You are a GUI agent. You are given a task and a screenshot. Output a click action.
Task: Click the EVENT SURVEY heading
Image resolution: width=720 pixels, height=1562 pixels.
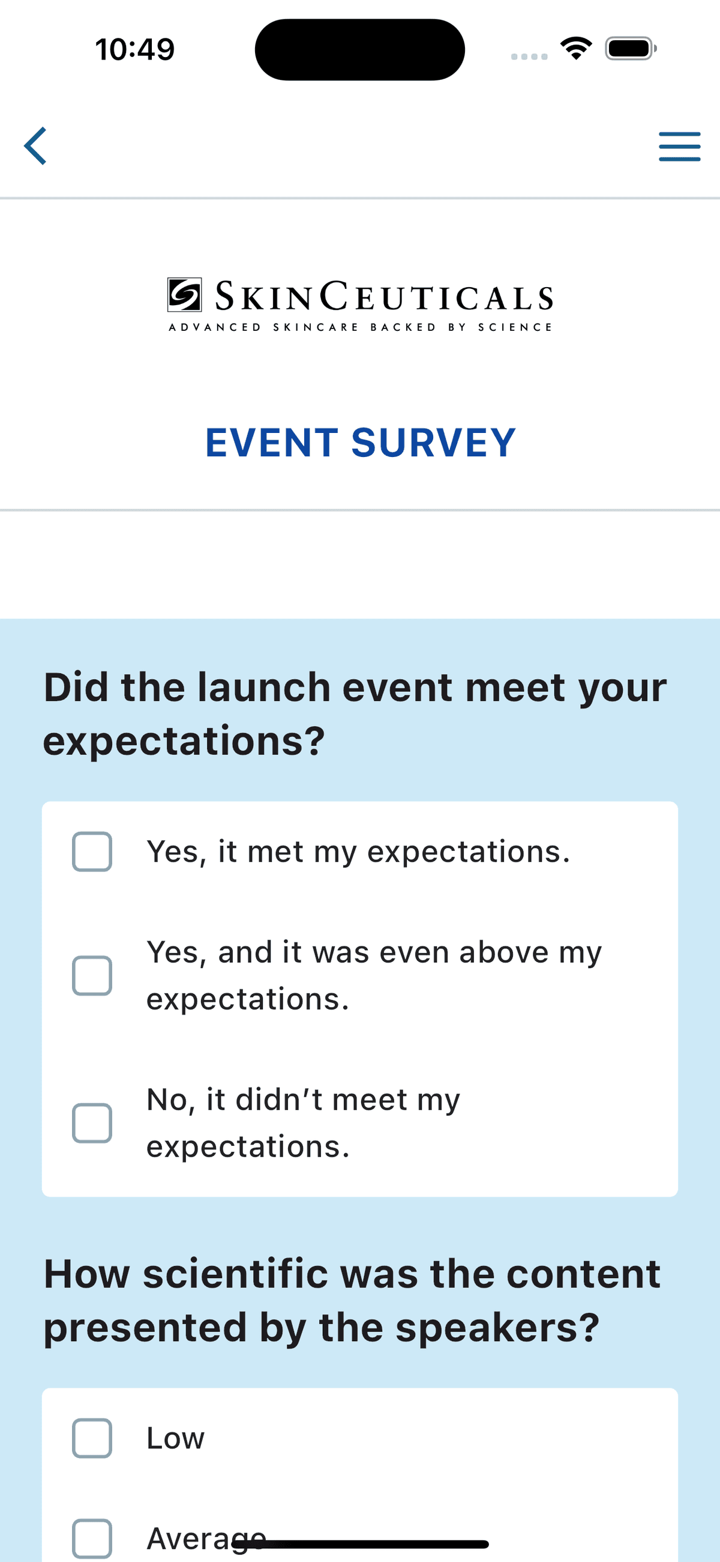point(360,443)
